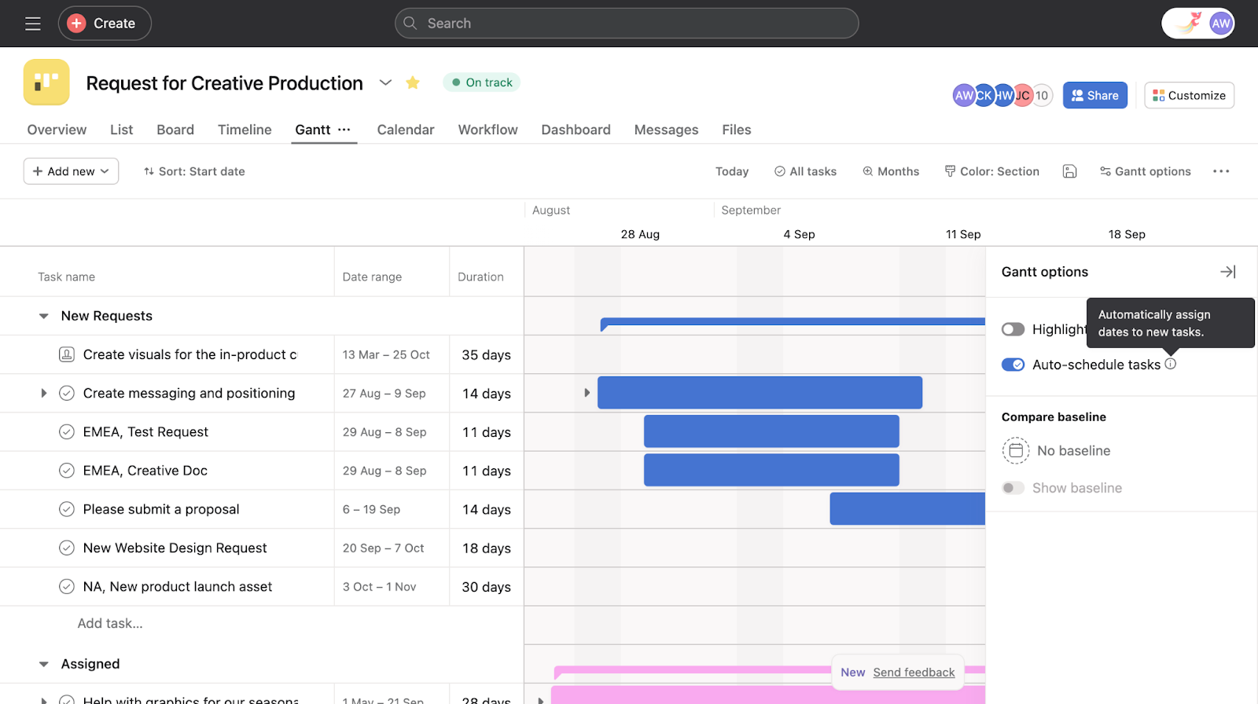Click the Search input field
This screenshot has height=704, width=1258.
627,24
